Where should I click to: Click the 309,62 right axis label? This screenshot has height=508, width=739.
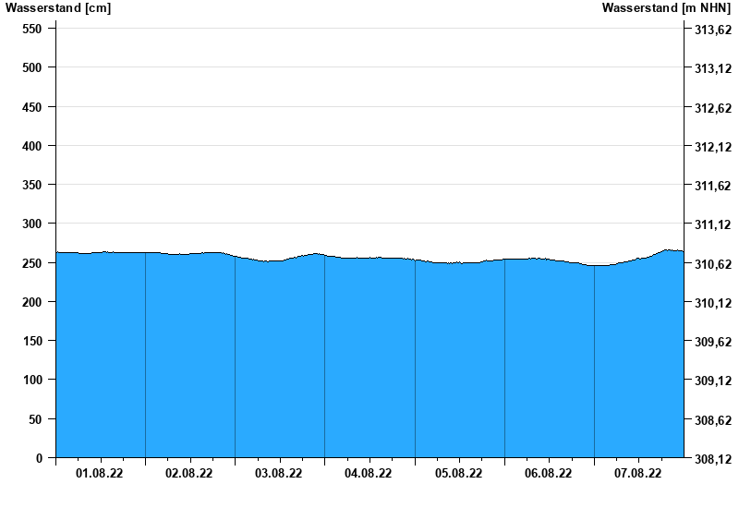[x=713, y=342]
